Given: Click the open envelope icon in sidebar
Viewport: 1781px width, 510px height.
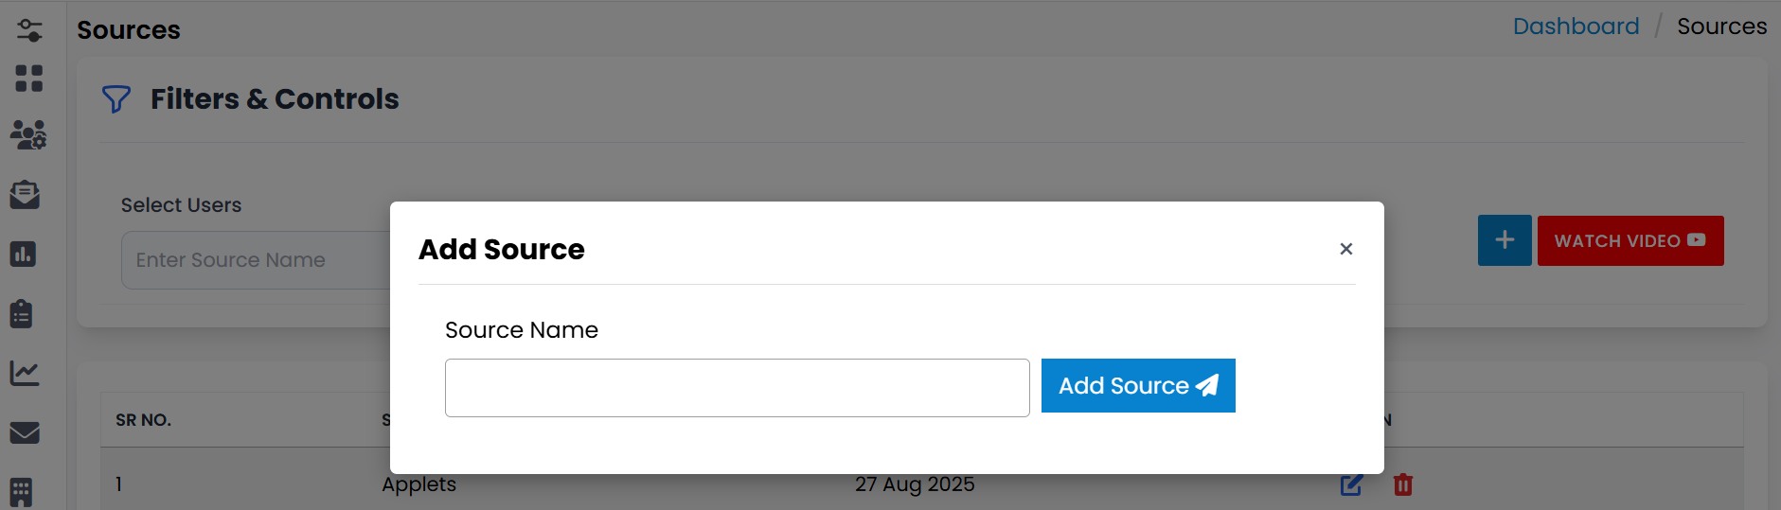Looking at the screenshot, I should point(26,195).
